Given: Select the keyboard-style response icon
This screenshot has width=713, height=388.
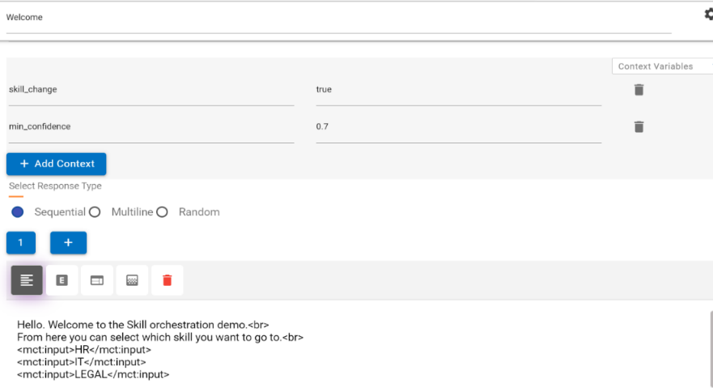Looking at the screenshot, I should 132,280.
